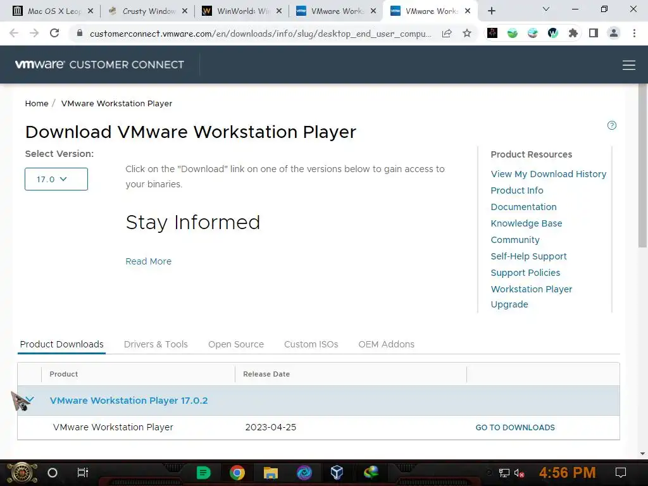Click the share page icon in address bar
648x486 pixels.
click(447, 33)
